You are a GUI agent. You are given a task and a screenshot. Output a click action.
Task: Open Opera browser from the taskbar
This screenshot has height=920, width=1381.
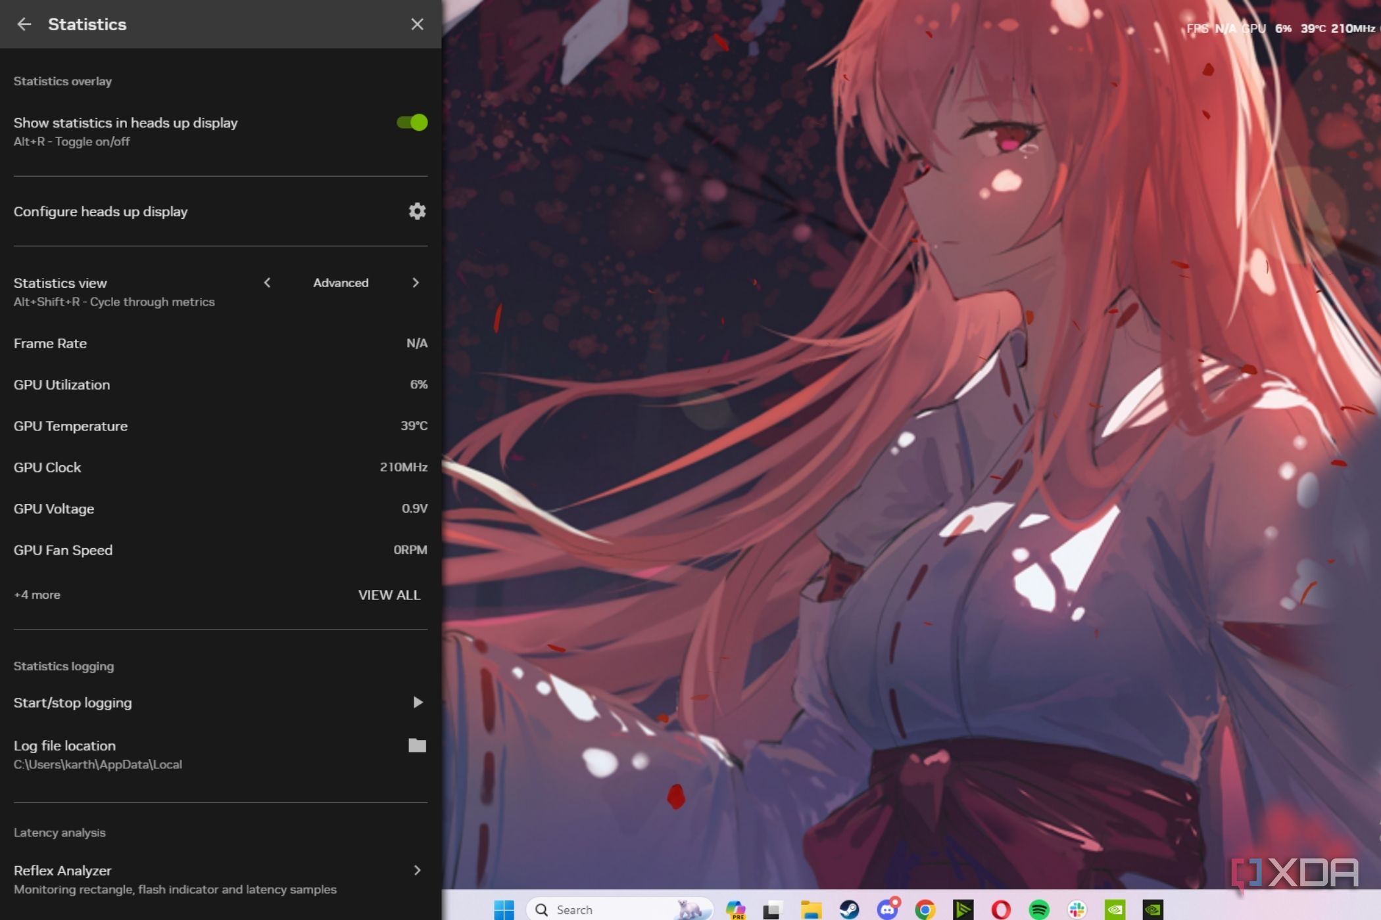click(x=1001, y=909)
